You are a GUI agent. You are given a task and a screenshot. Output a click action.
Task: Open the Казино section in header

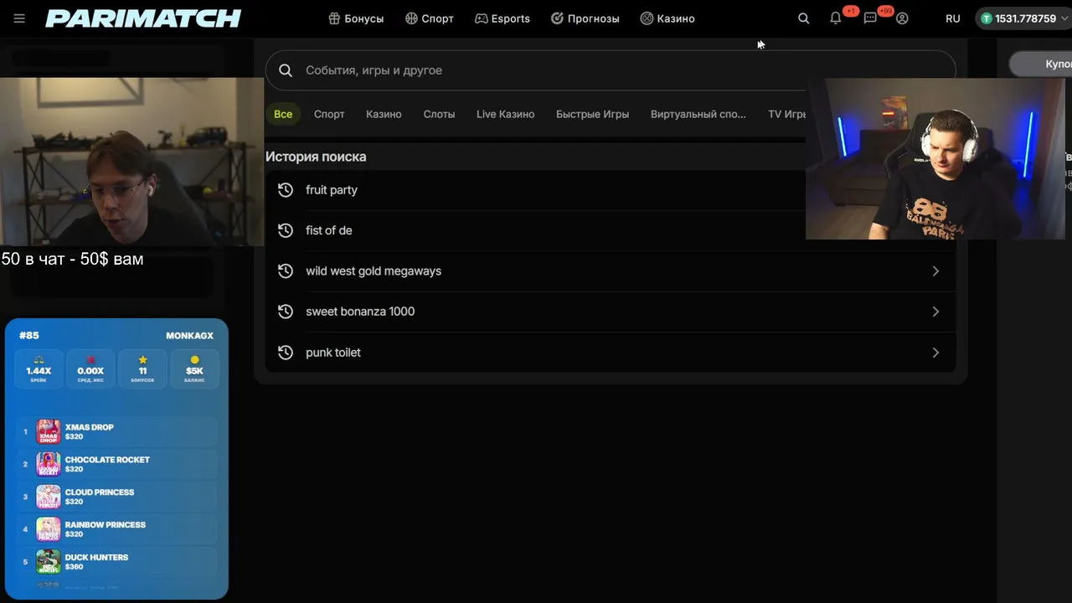tap(667, 18)
